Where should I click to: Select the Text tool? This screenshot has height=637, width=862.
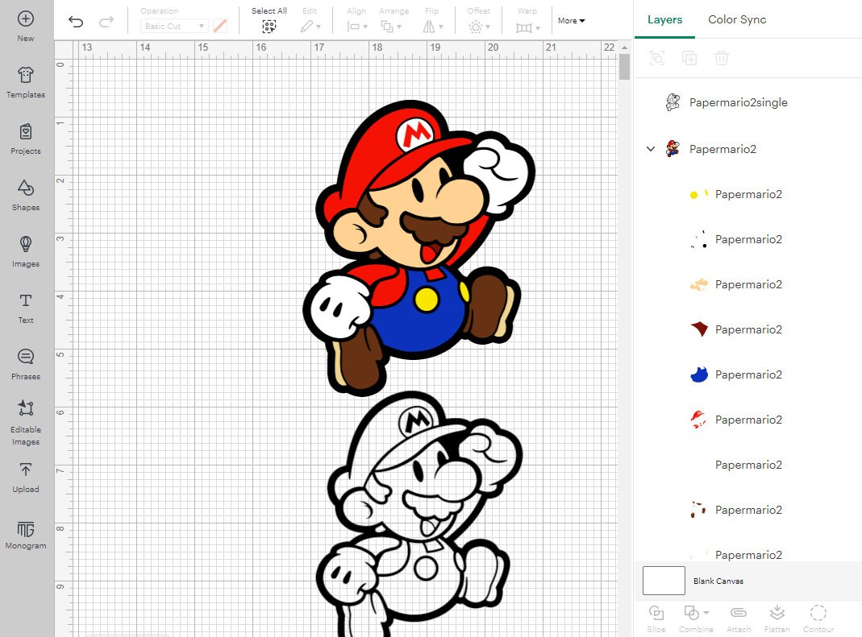click(25, 308)
